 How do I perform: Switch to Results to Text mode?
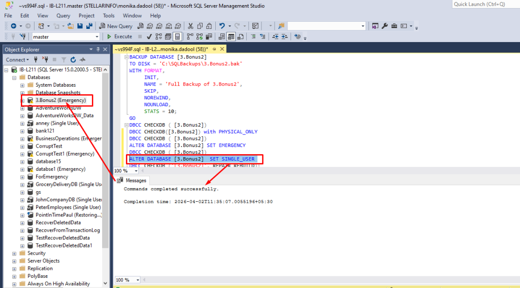[x=221, y=37]
